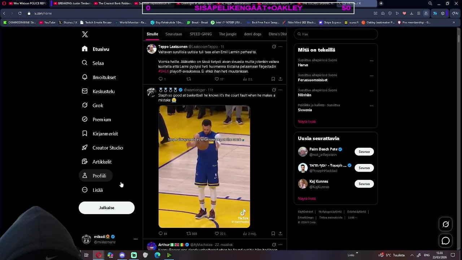Click the Hae search field
Screen dimensions: 462x260
click(336, 34)
